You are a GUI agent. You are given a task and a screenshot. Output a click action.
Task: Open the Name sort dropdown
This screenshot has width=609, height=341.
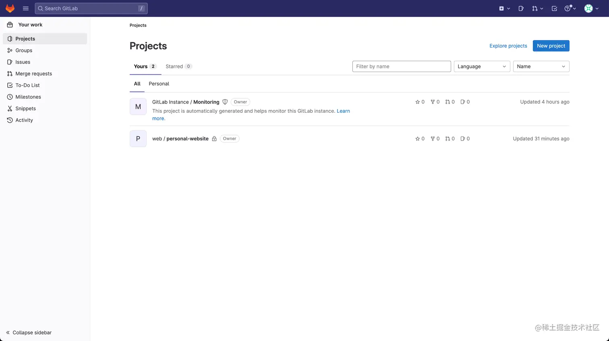541,66
